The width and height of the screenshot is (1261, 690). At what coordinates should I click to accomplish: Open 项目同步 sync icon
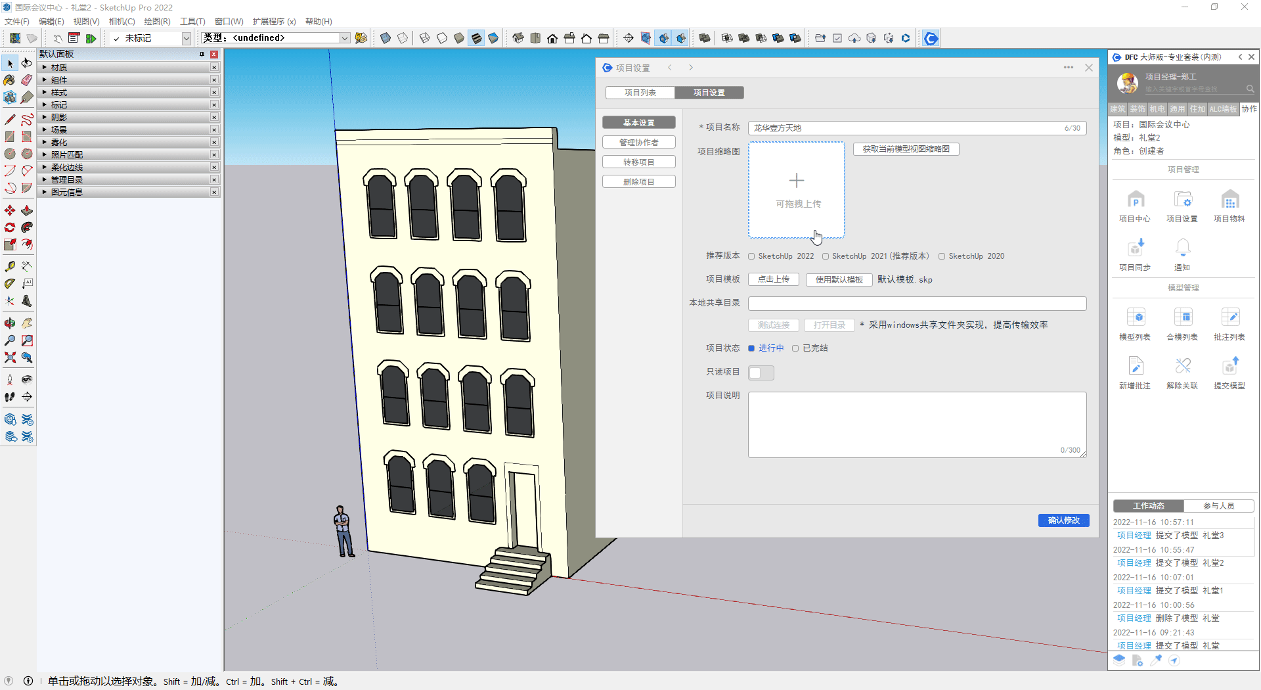tap(1135, 248)
